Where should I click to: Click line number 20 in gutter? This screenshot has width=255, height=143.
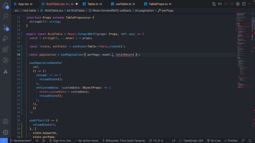(19, 55)
